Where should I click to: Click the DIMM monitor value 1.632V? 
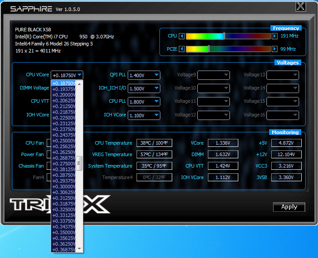click(x=223, y=154)
